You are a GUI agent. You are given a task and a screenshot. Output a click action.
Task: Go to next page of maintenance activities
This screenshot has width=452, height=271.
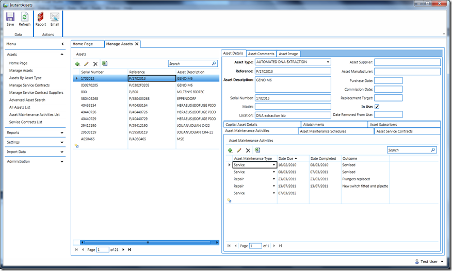tap(274, 246)
